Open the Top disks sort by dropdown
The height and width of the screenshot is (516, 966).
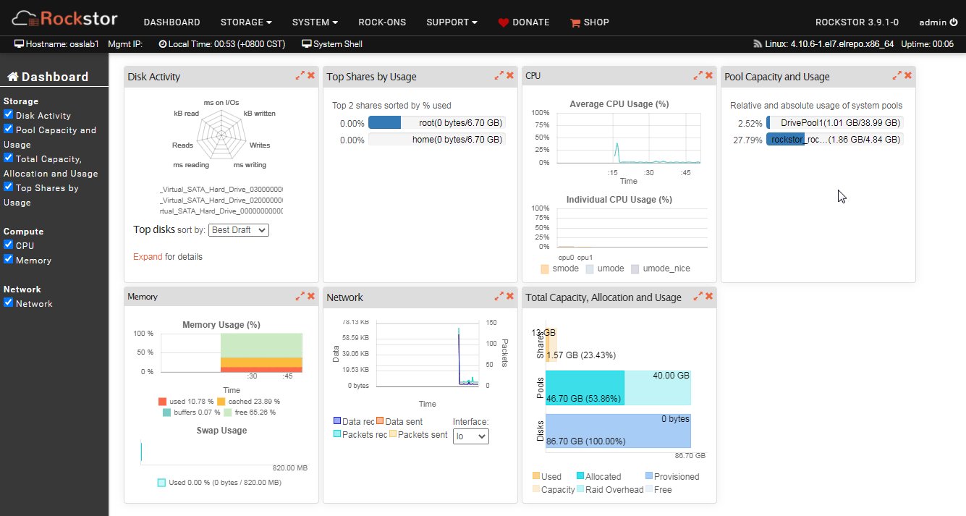[x=238, y=230]
